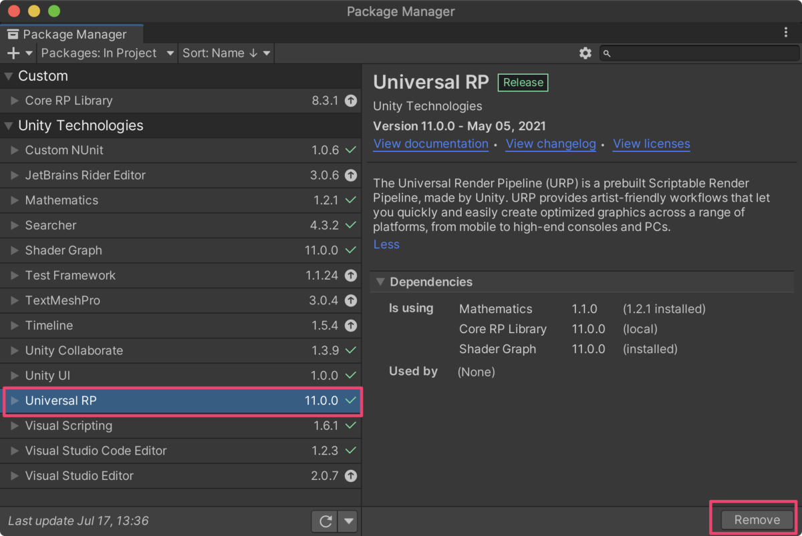Click the installed checkmark for Searcher

click(351, 226)
